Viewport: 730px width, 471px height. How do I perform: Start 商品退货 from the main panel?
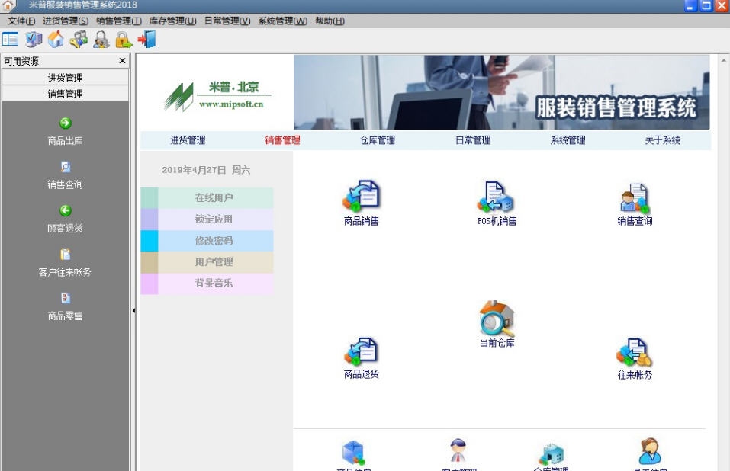[x=359, y=354]
